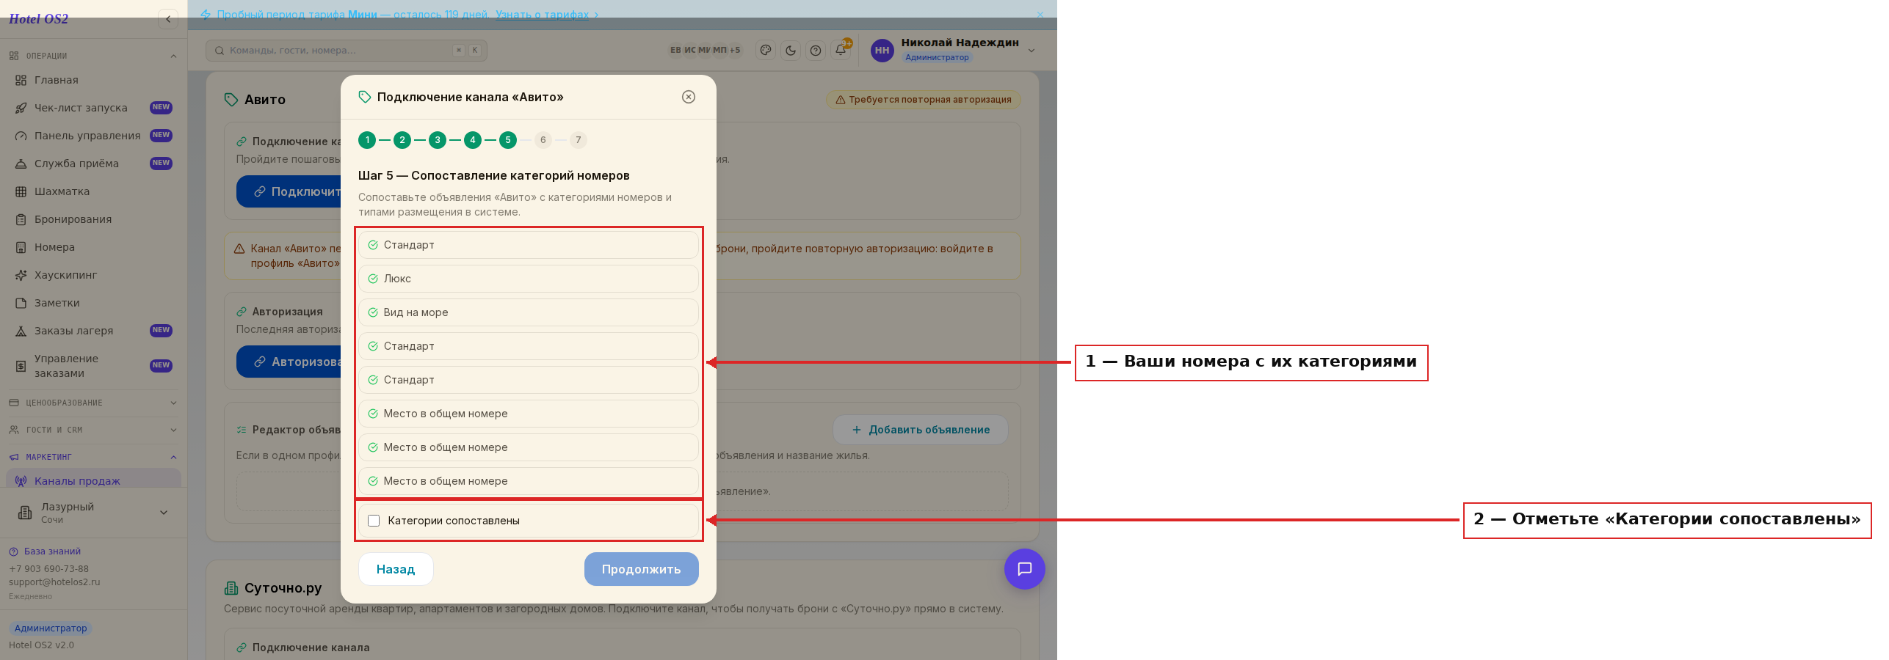Viewport: 1889px width, 660px height.
Task: Open the Николай Надеждин user menu chevron
Action: click(1031, 51)
